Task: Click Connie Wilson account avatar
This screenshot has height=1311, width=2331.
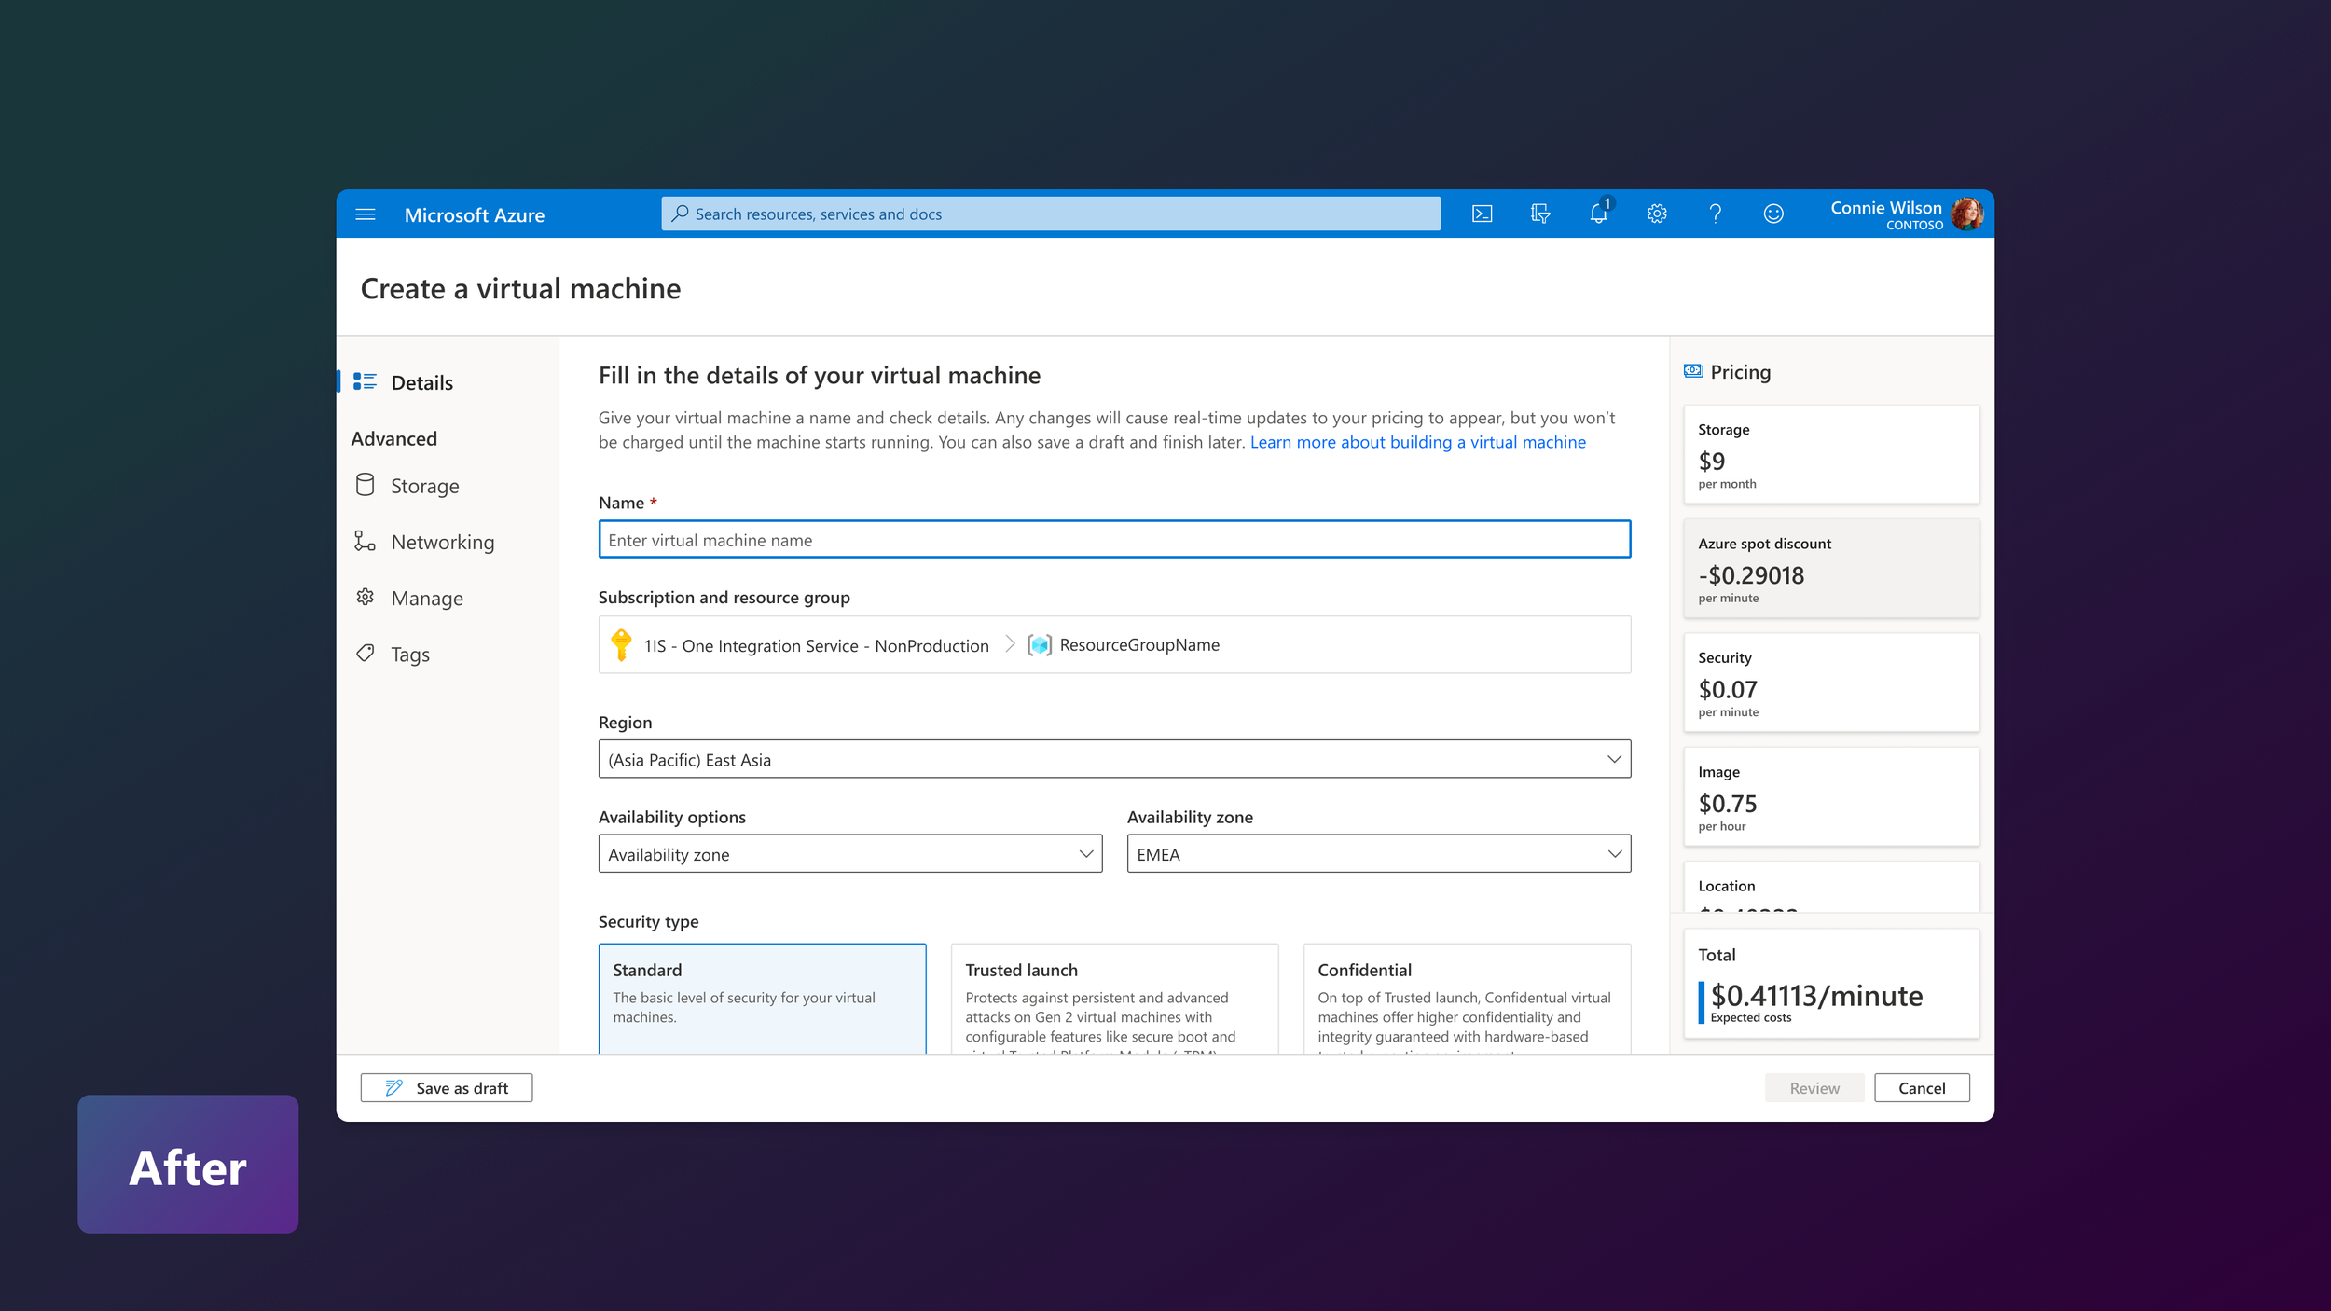Action: pyautogui.click(x=1967, y=214)
